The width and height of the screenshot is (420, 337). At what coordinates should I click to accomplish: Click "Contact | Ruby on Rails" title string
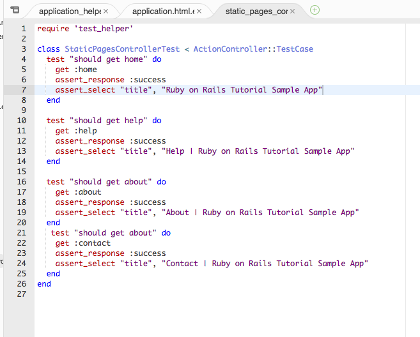coord(265,264)
